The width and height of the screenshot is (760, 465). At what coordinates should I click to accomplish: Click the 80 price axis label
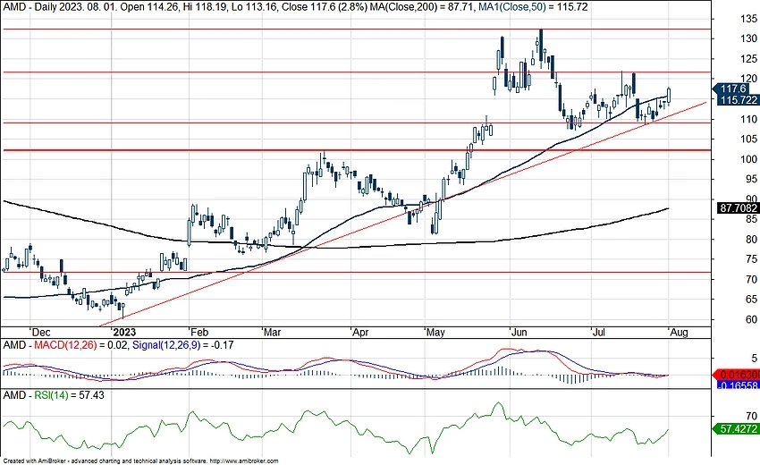[x=752, y=240]
